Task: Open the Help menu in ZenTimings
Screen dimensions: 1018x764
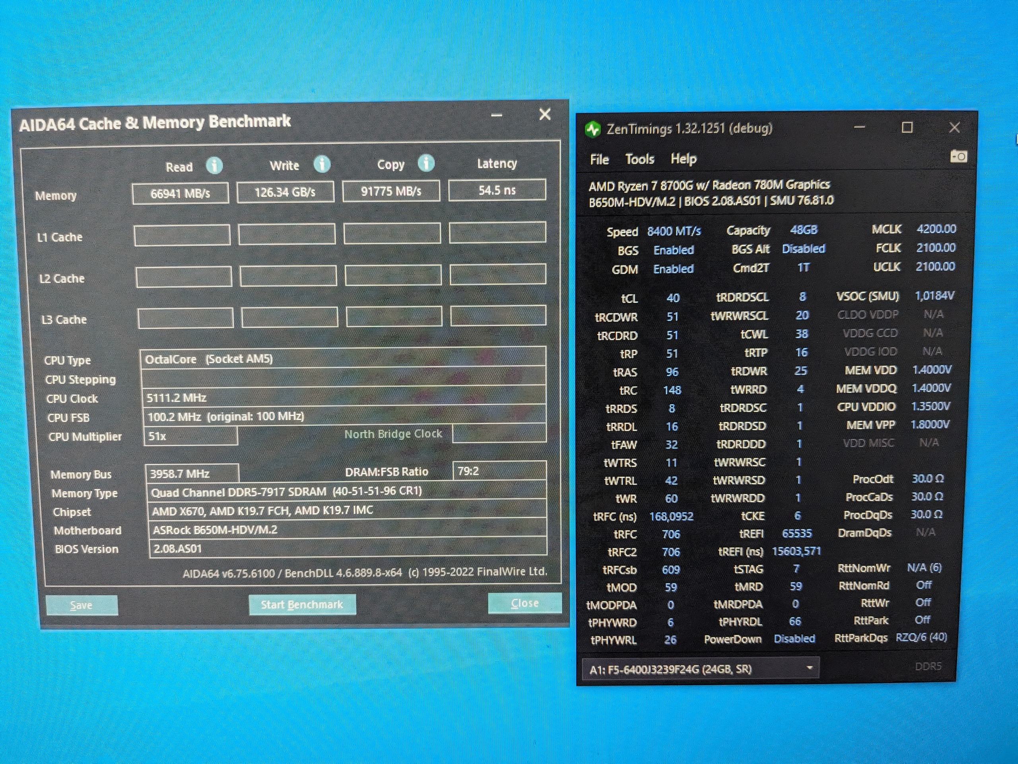Action: point(684,159)
